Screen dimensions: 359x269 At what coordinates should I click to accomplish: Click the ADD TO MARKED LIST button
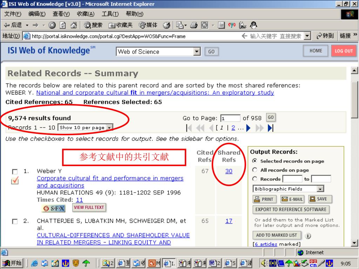click(x=277, y=235)
